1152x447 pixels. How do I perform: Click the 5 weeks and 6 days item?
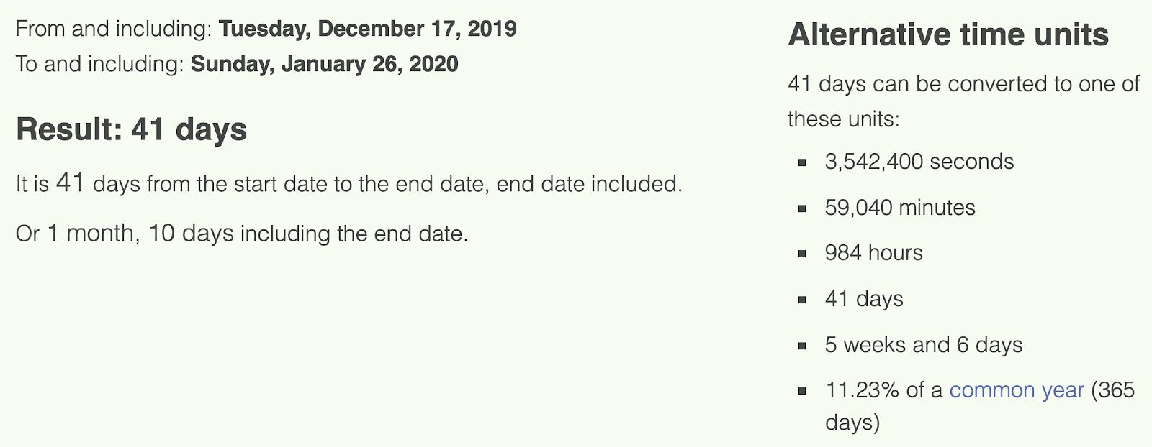coord(924,345)
